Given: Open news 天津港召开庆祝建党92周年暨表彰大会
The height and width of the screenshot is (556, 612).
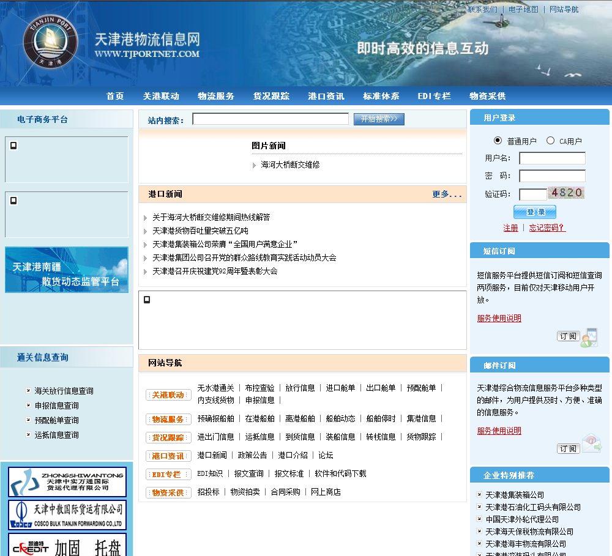Looking at the screenshot, I should [x=215, y=271].
